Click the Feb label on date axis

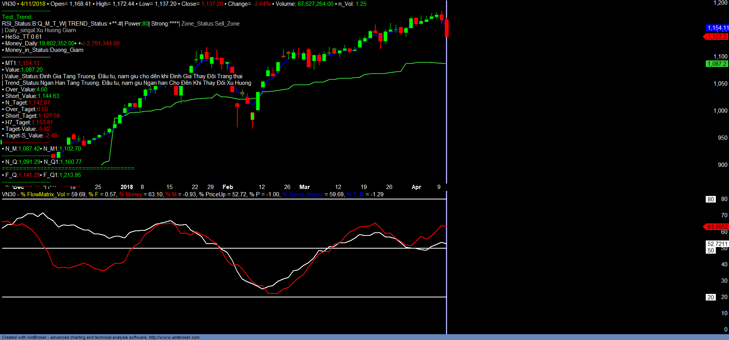tap(228, 187)
